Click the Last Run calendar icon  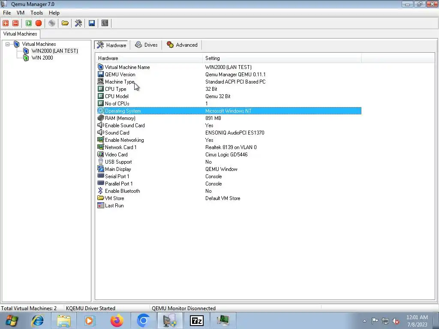(x=100, y=205)
